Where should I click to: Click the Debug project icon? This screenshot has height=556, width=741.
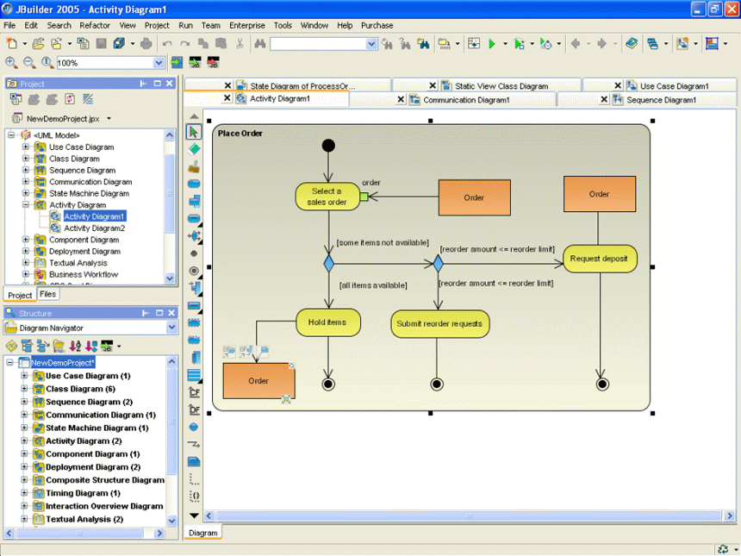(x=520, y=44)
